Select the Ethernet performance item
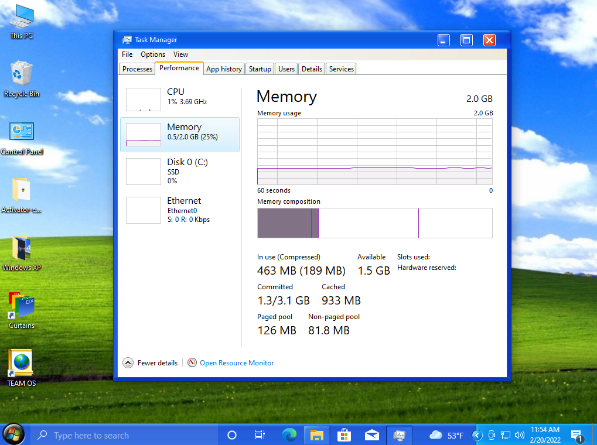This screenshot has width=597, height=445. (180, 210)
